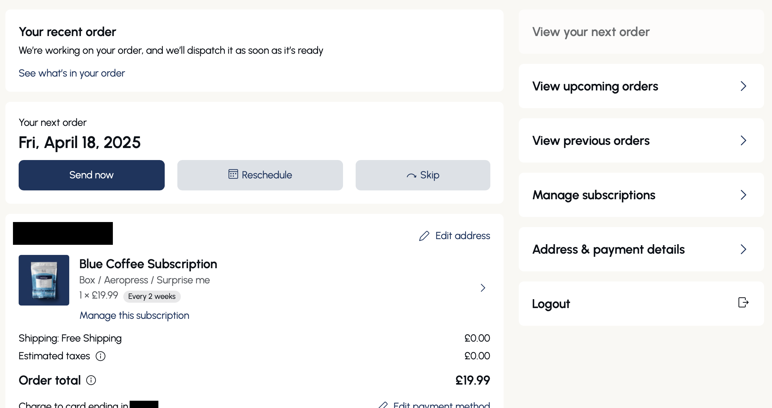Expand View previous orders chevron
This screenshot has height=408, width=772.
pyautogui.click(x=744, y=140)
